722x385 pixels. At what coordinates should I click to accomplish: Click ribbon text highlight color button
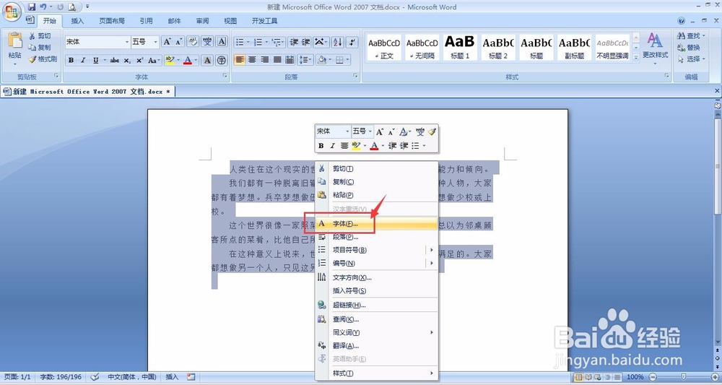[x=170, y=61]
